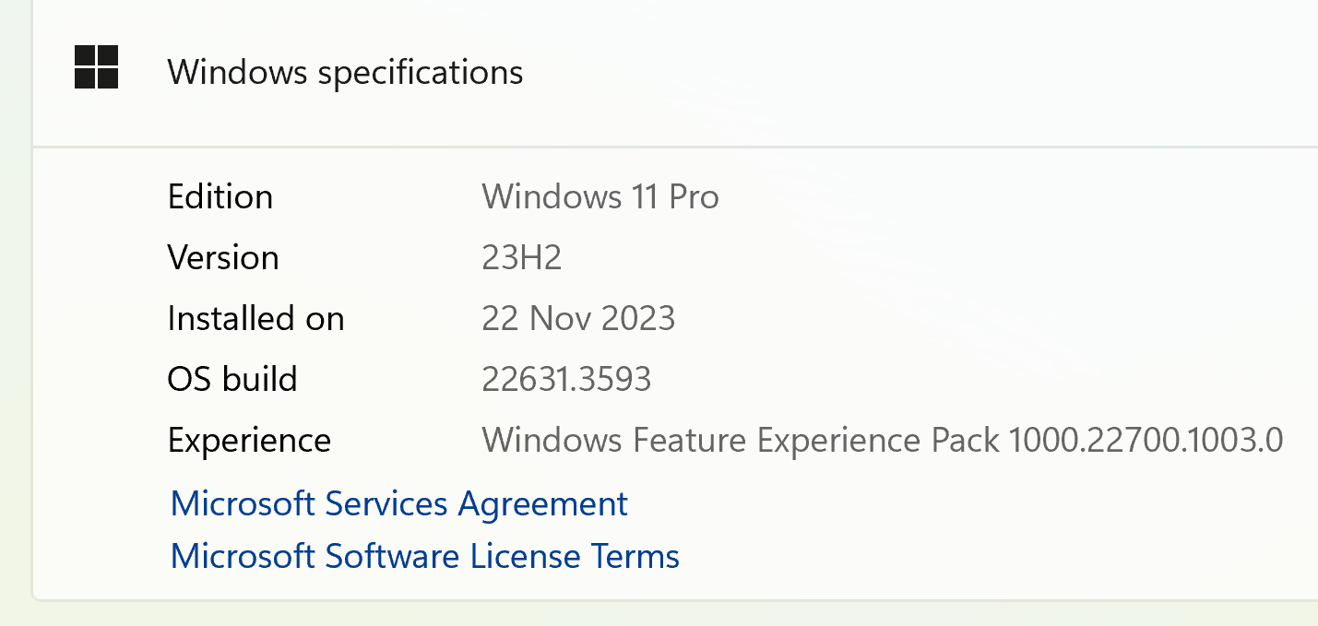Click the word Pro in the edition value
The image size is (1318, 626).
694,196
